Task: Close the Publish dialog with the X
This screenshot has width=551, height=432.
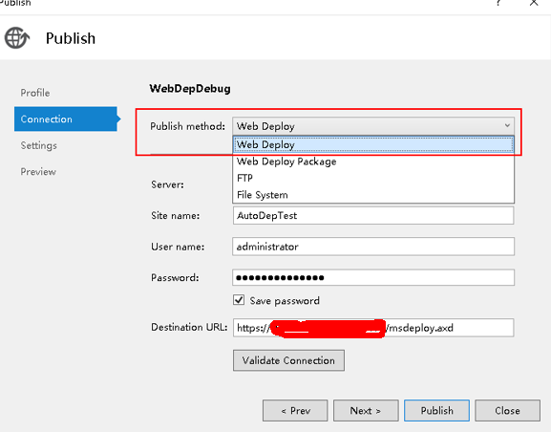Action: 534,3
